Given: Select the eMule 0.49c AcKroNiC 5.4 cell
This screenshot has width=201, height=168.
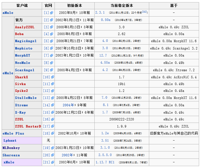Looking at the screenshot, I should tap(174, 77).
